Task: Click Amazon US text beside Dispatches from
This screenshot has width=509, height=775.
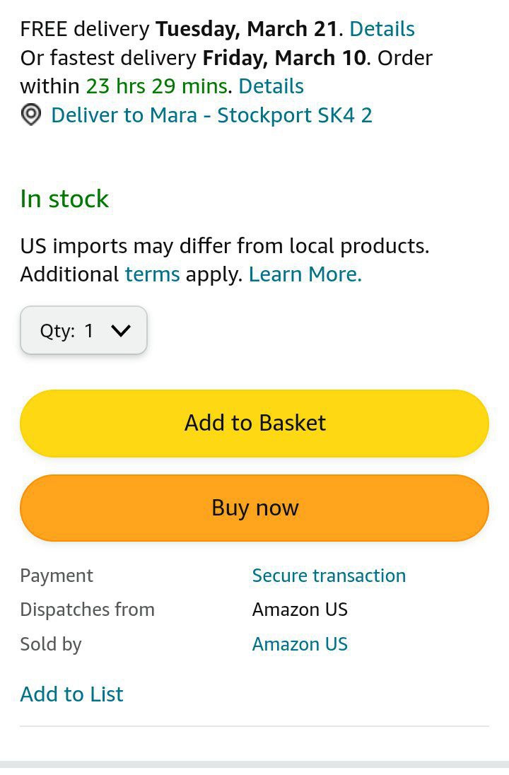Action: tap(300, 610)
